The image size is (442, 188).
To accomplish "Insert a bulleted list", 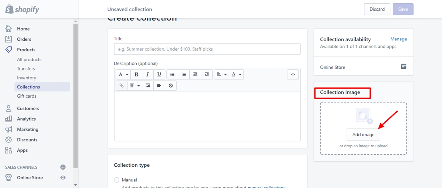I will [x=172, y=75].
